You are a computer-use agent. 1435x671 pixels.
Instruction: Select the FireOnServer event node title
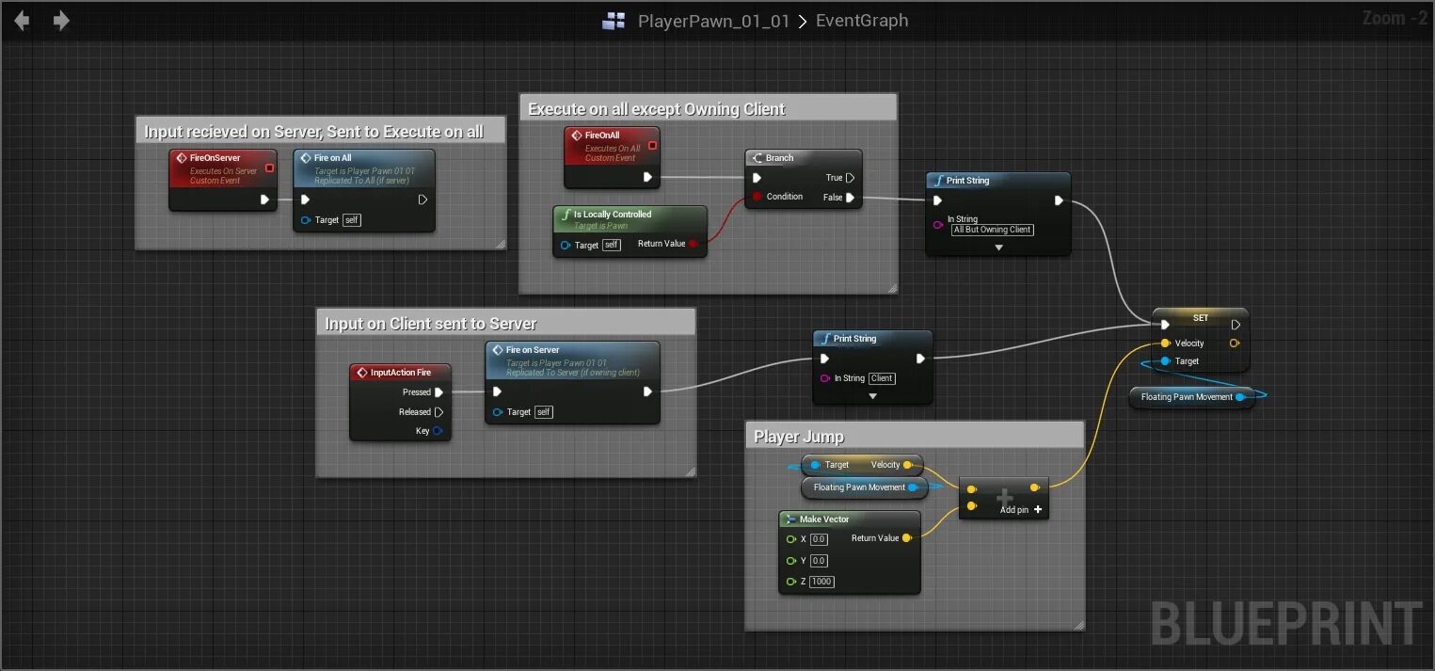coord(215,158)
